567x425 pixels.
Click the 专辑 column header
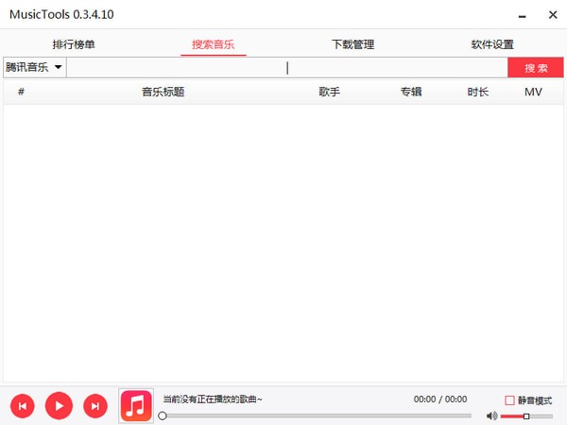(410, 93)
